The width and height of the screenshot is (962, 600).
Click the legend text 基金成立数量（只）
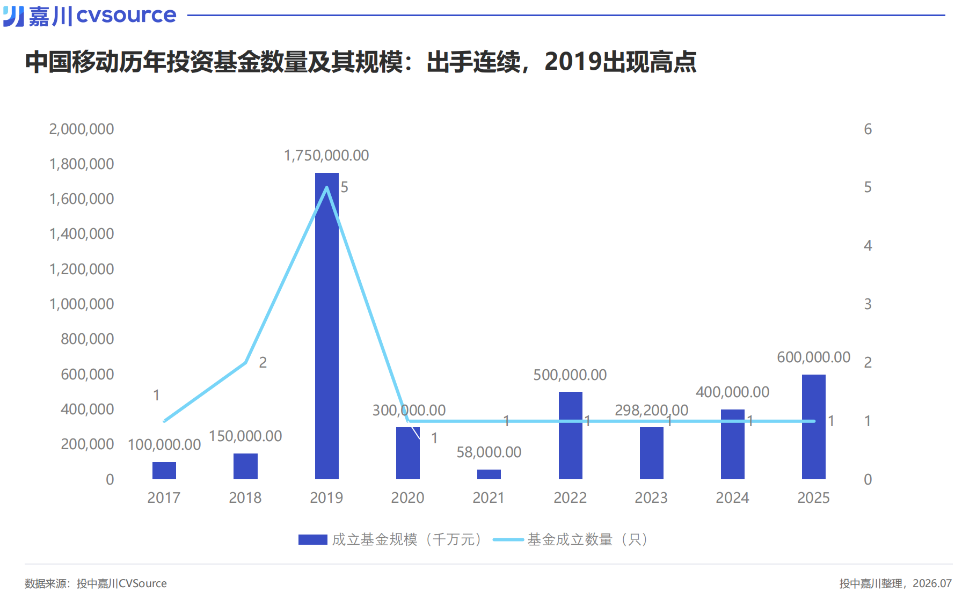pyautogui.click(x=587, y=539)
